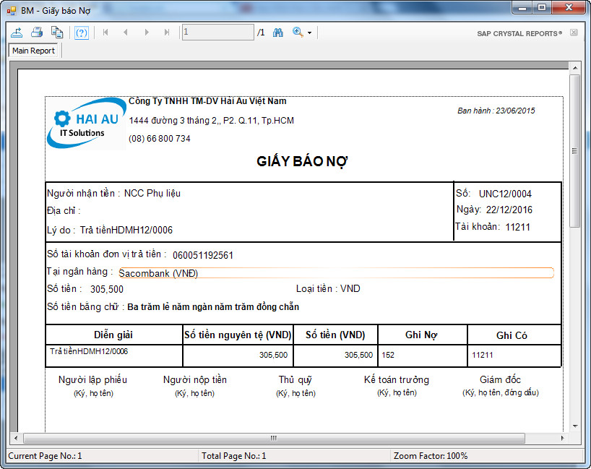Close the BM - Giấy báo Nợ window
This screenshot has height=469, width=591.
pyautogui.click(x=569, y=7)
